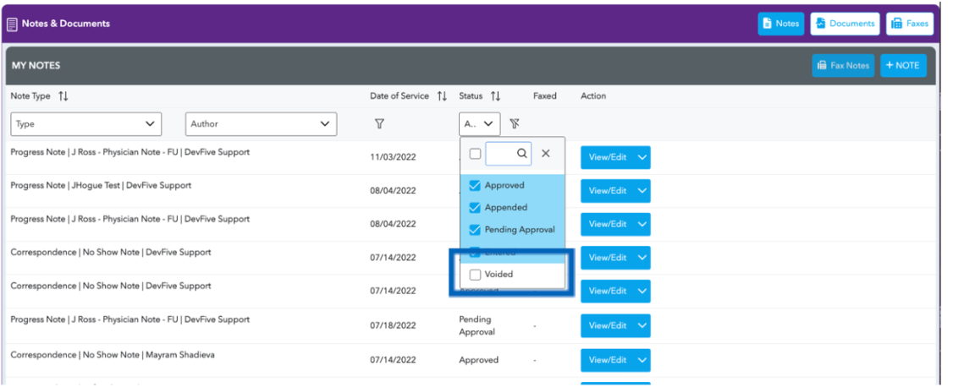Image resolution: width=953 pixels, height=387 pixels.
Task: Click the MY NOTES panel title
Action: click(x=36, y=66)
